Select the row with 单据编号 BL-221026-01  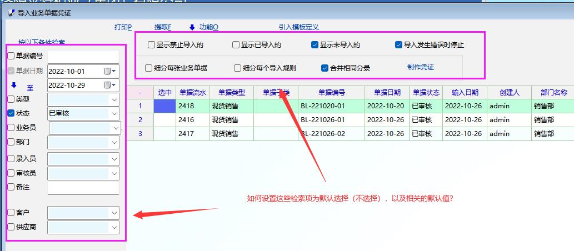[x=322, y=120]
